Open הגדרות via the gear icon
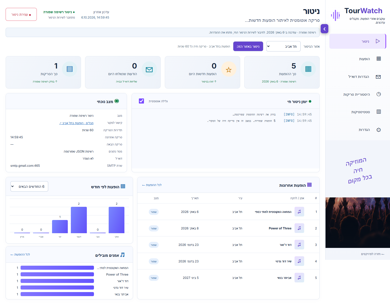390x305 pixels. point(379,130)
